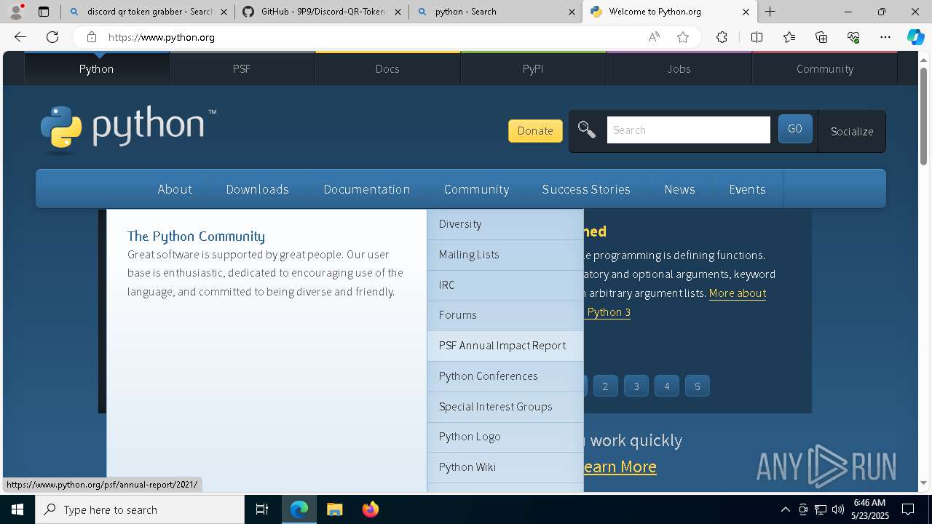This screenshot has height=524, width=932.
Task: Choose Forums from the submenu
Action: coord(505,315)
